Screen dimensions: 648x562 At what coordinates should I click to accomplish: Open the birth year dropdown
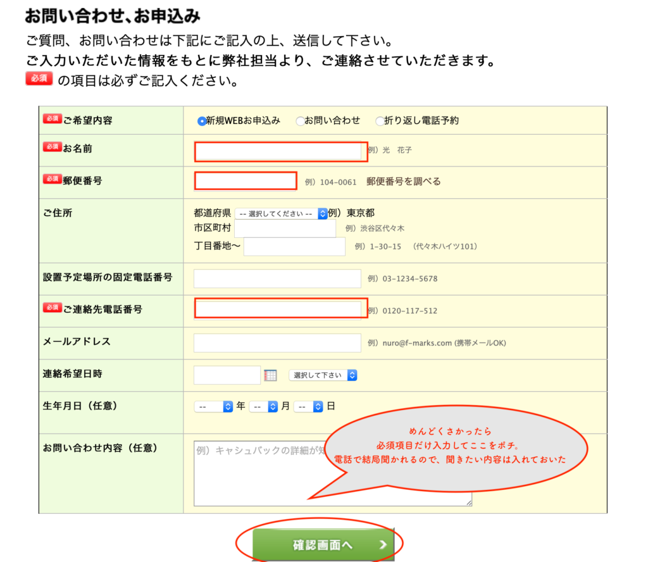click(214, 407)
